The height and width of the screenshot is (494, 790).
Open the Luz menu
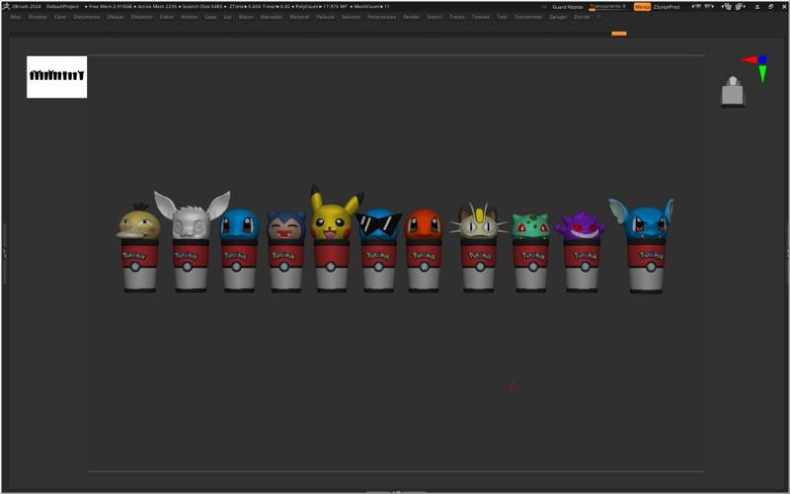[x=228, y=17]
